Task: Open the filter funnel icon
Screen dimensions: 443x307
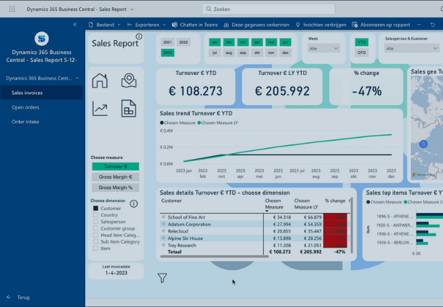Action: [x=162, y=278]
